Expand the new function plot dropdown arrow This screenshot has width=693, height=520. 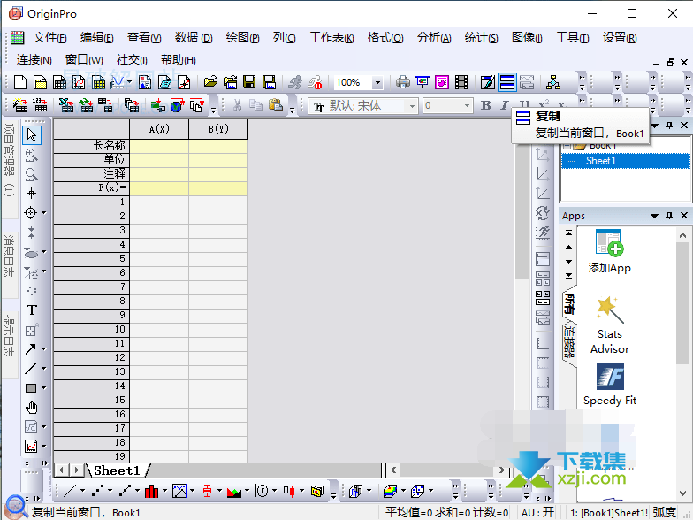click(x=129, y=82)
